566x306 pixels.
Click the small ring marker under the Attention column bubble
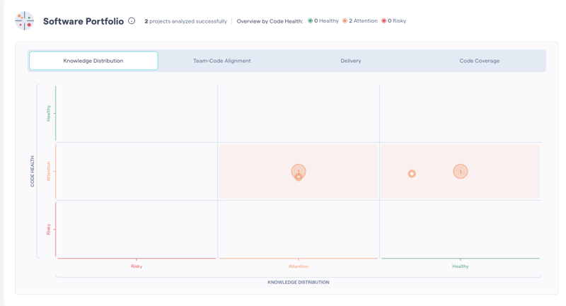click(x=299, y=177)
